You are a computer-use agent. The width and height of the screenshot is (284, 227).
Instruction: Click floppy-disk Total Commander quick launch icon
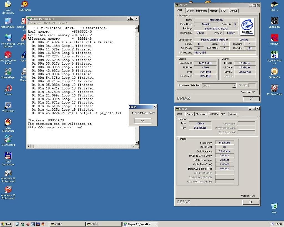coord(38,224)
